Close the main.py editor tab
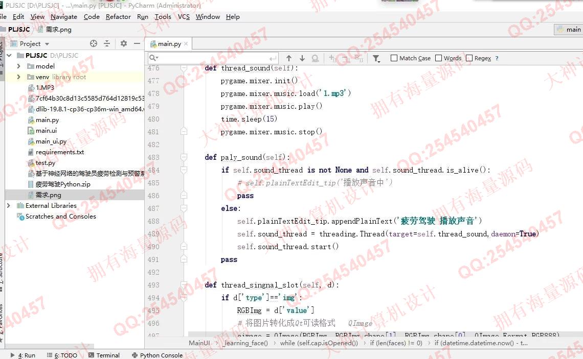The width and height of the screenshot is (583, 359). pyautogui.click(x=186, y=44)
